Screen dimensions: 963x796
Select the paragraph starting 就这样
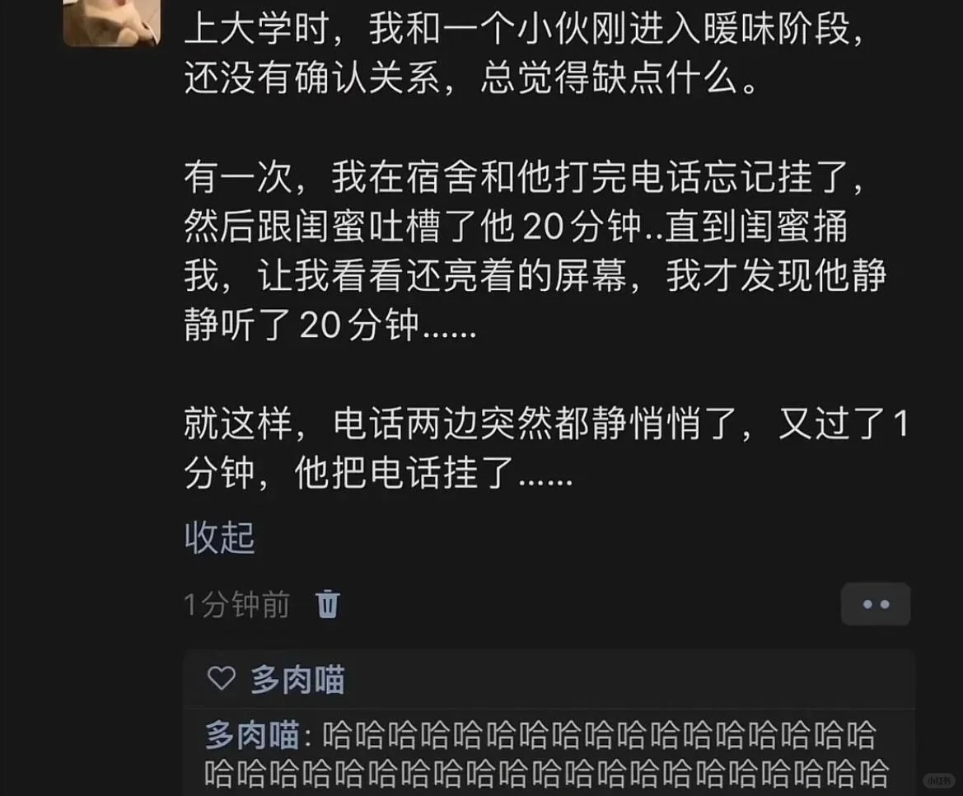pos(545,448)
